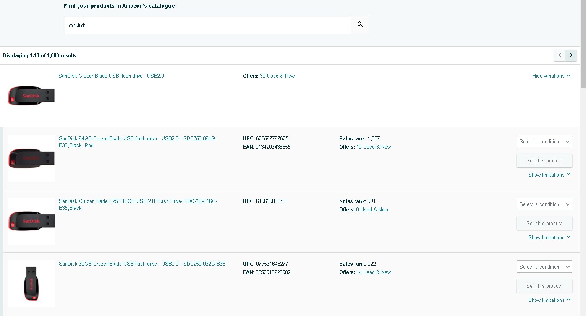Select EAN value 5052916726982

[273, 272]
